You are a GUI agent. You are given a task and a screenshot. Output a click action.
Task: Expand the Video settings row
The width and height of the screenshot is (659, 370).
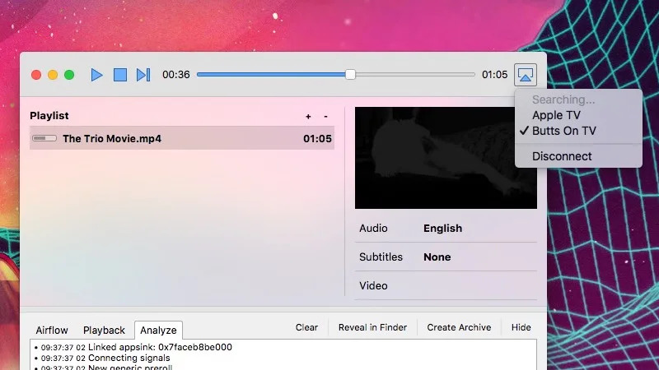coord(446,285)
